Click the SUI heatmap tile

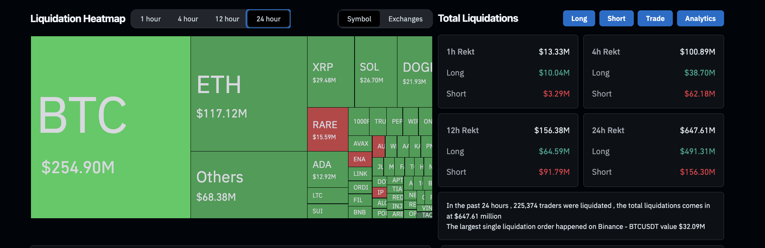pos(328,211)
